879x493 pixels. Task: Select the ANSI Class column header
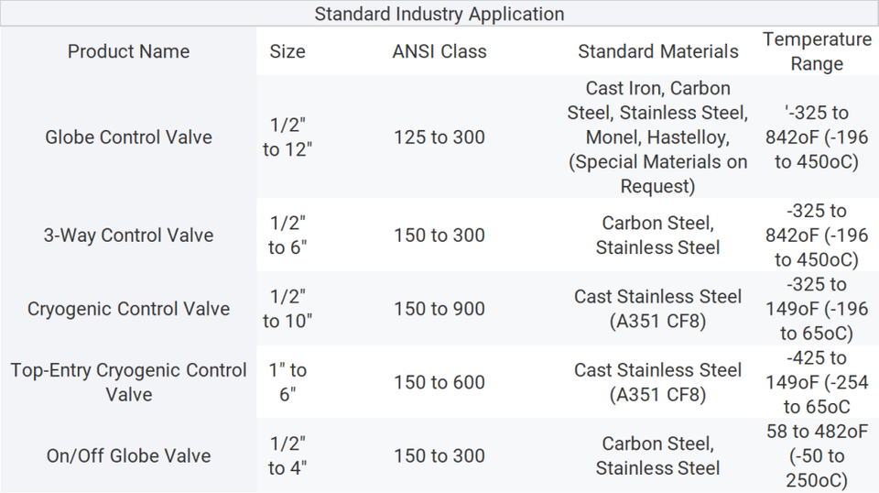[439, 51]
